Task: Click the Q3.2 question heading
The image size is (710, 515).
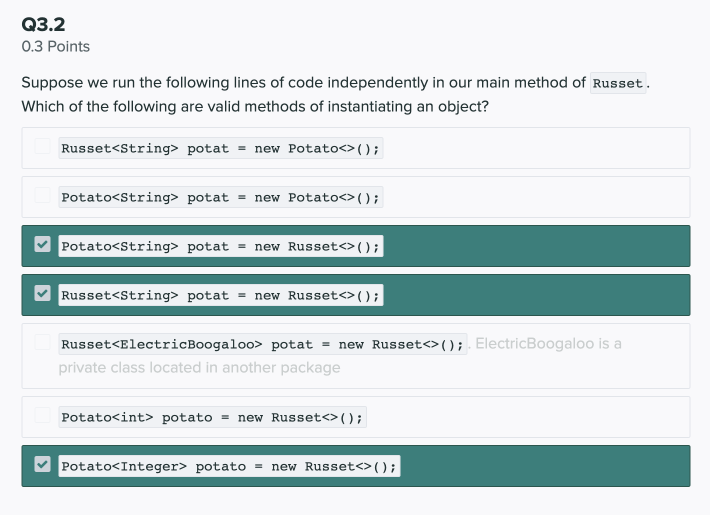Action: (43, 24)
